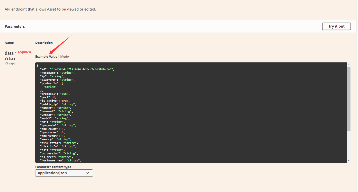Click the "public_ip" line in JSON
This screenshot has width=358, height=192.
[58, 104]
